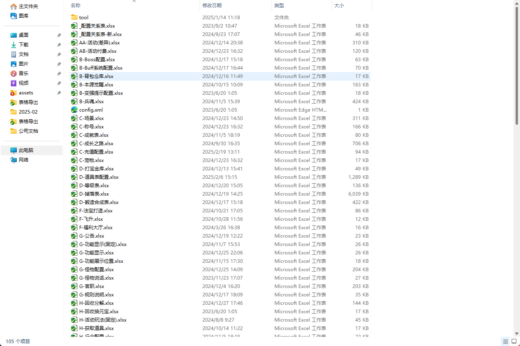
Task: Select the file _配置关系表-新.xlsx
Action: [100, 34]
